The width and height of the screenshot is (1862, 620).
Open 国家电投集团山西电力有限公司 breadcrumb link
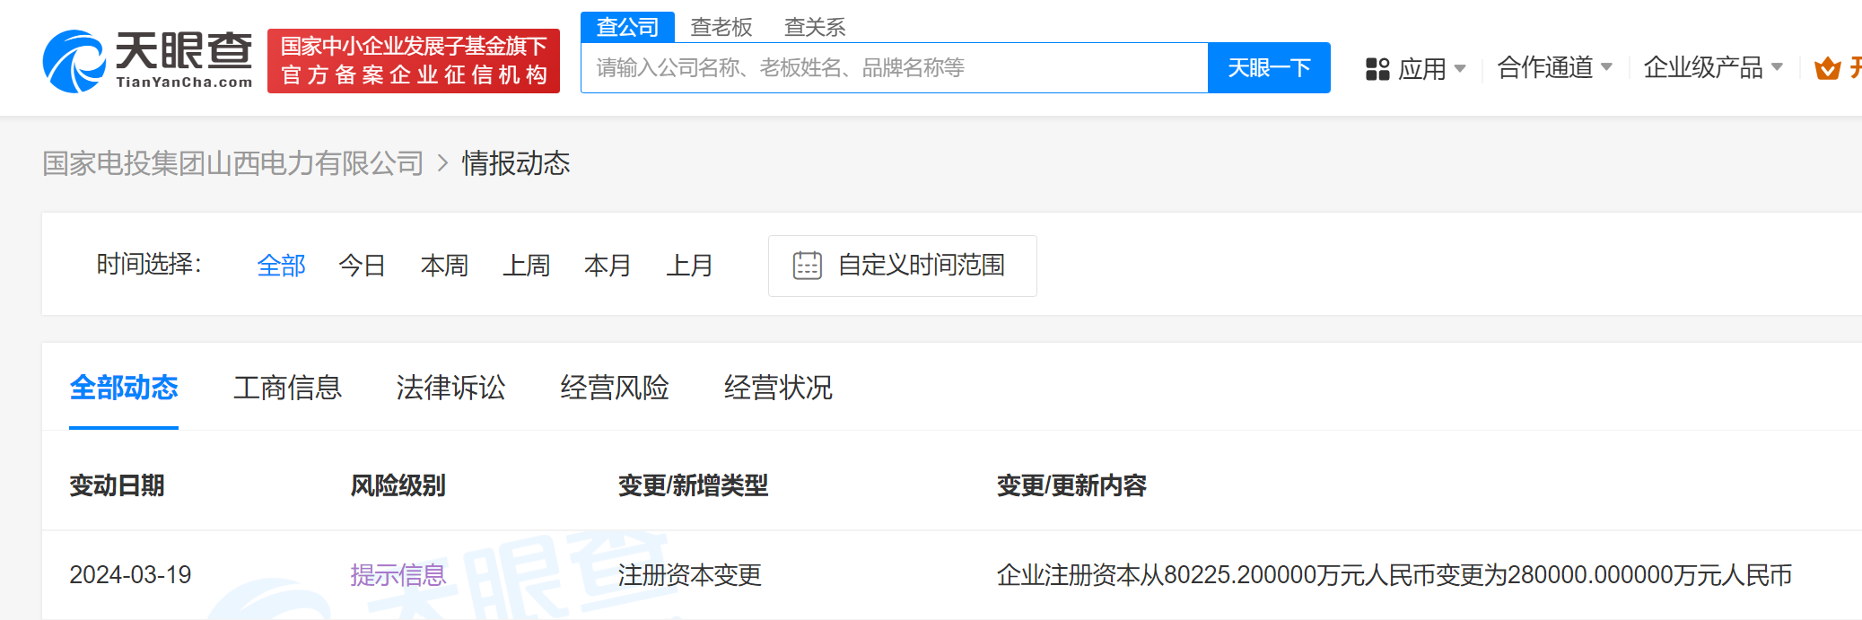point(232,163)
